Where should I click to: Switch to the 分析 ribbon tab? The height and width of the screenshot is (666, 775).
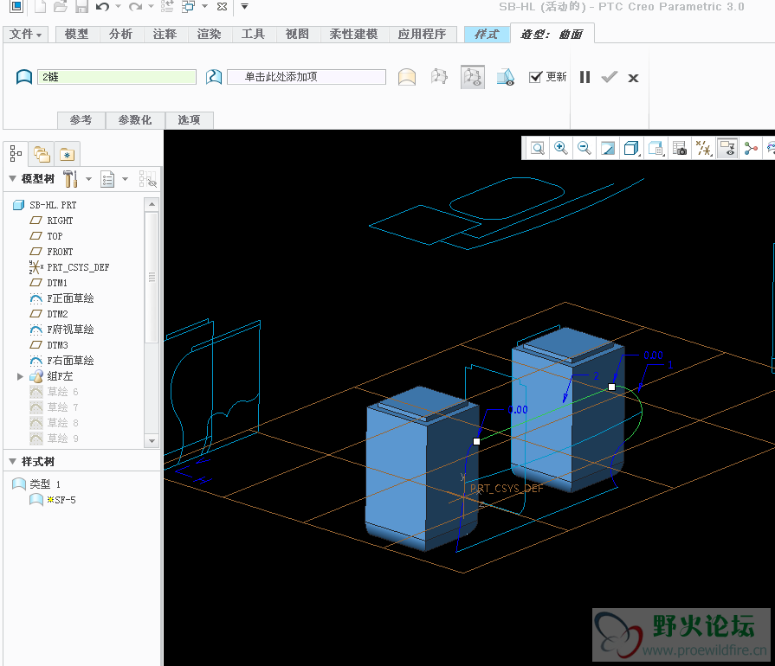[x=120, y=34]
